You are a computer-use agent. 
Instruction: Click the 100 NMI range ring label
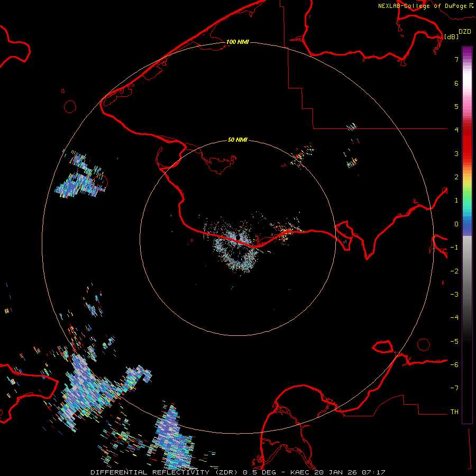point(237,42)
